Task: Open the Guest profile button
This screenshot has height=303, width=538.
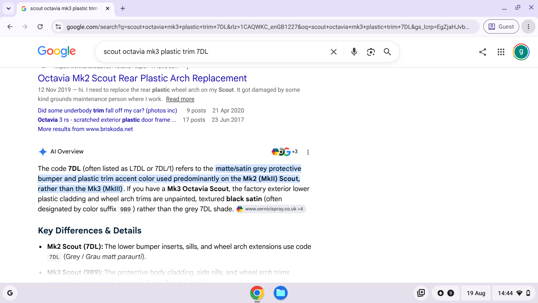Action: pos(501,27)
